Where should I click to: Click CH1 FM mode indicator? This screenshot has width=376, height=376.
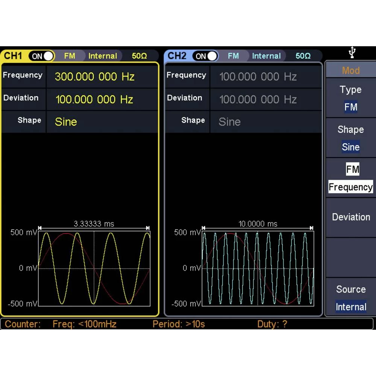coord(70,56)
